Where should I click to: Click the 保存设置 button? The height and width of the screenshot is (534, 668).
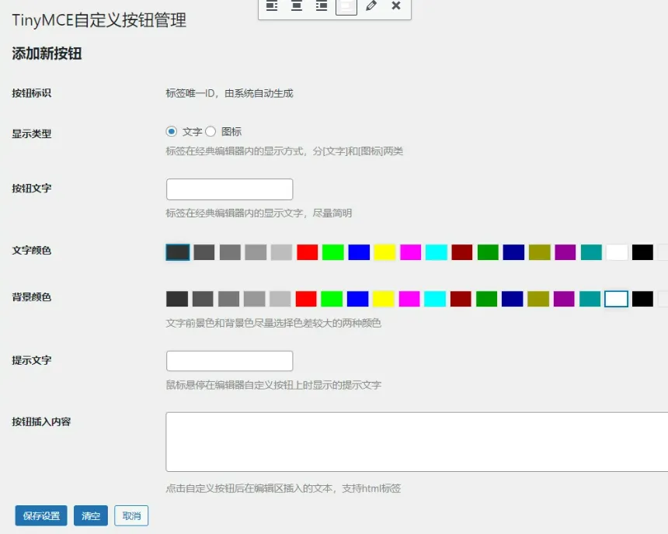tap(41, 515)
